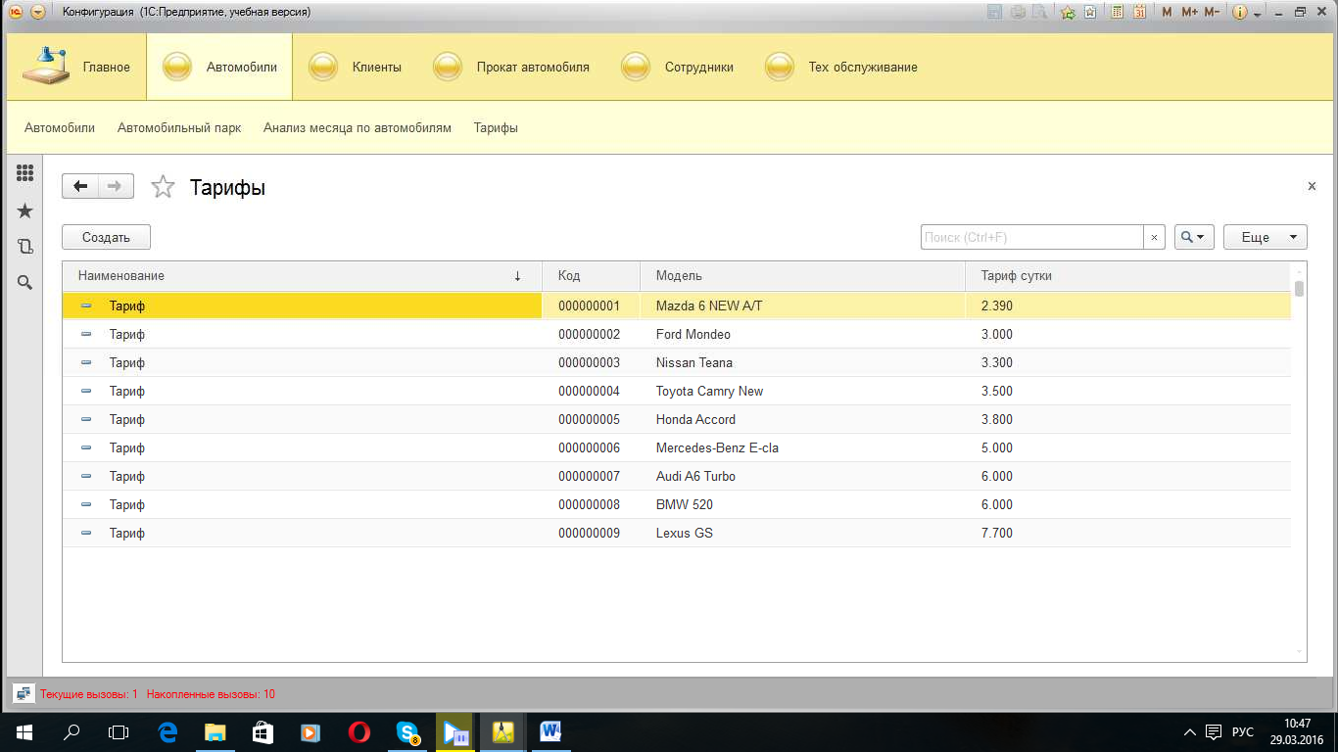
Task: Open the Автомобили command link
Action: click(60, 127)
